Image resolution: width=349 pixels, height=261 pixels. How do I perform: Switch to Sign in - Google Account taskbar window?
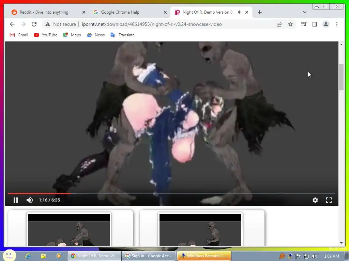coord(149,256)
